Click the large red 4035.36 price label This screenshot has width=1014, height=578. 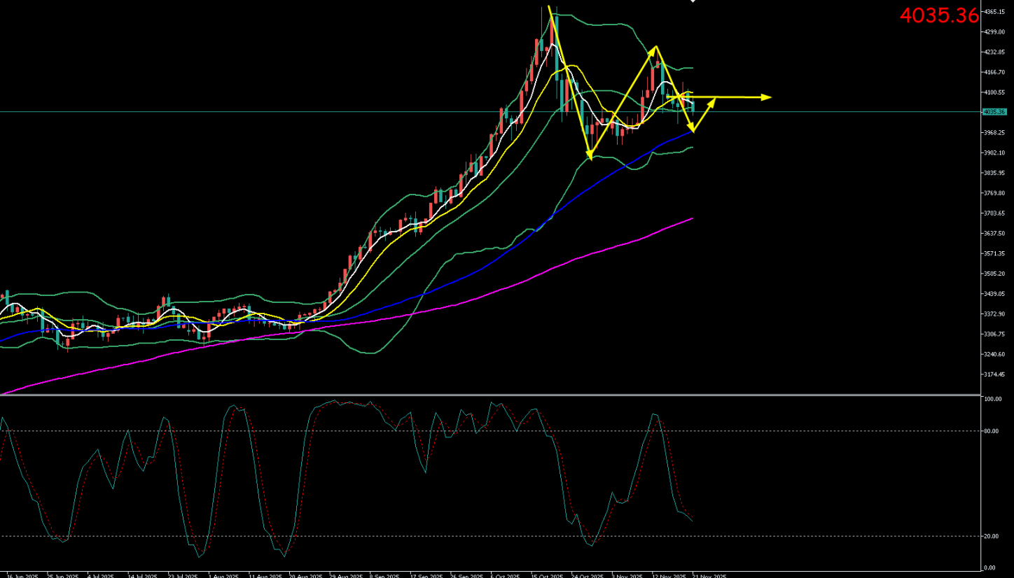[938, 15]
